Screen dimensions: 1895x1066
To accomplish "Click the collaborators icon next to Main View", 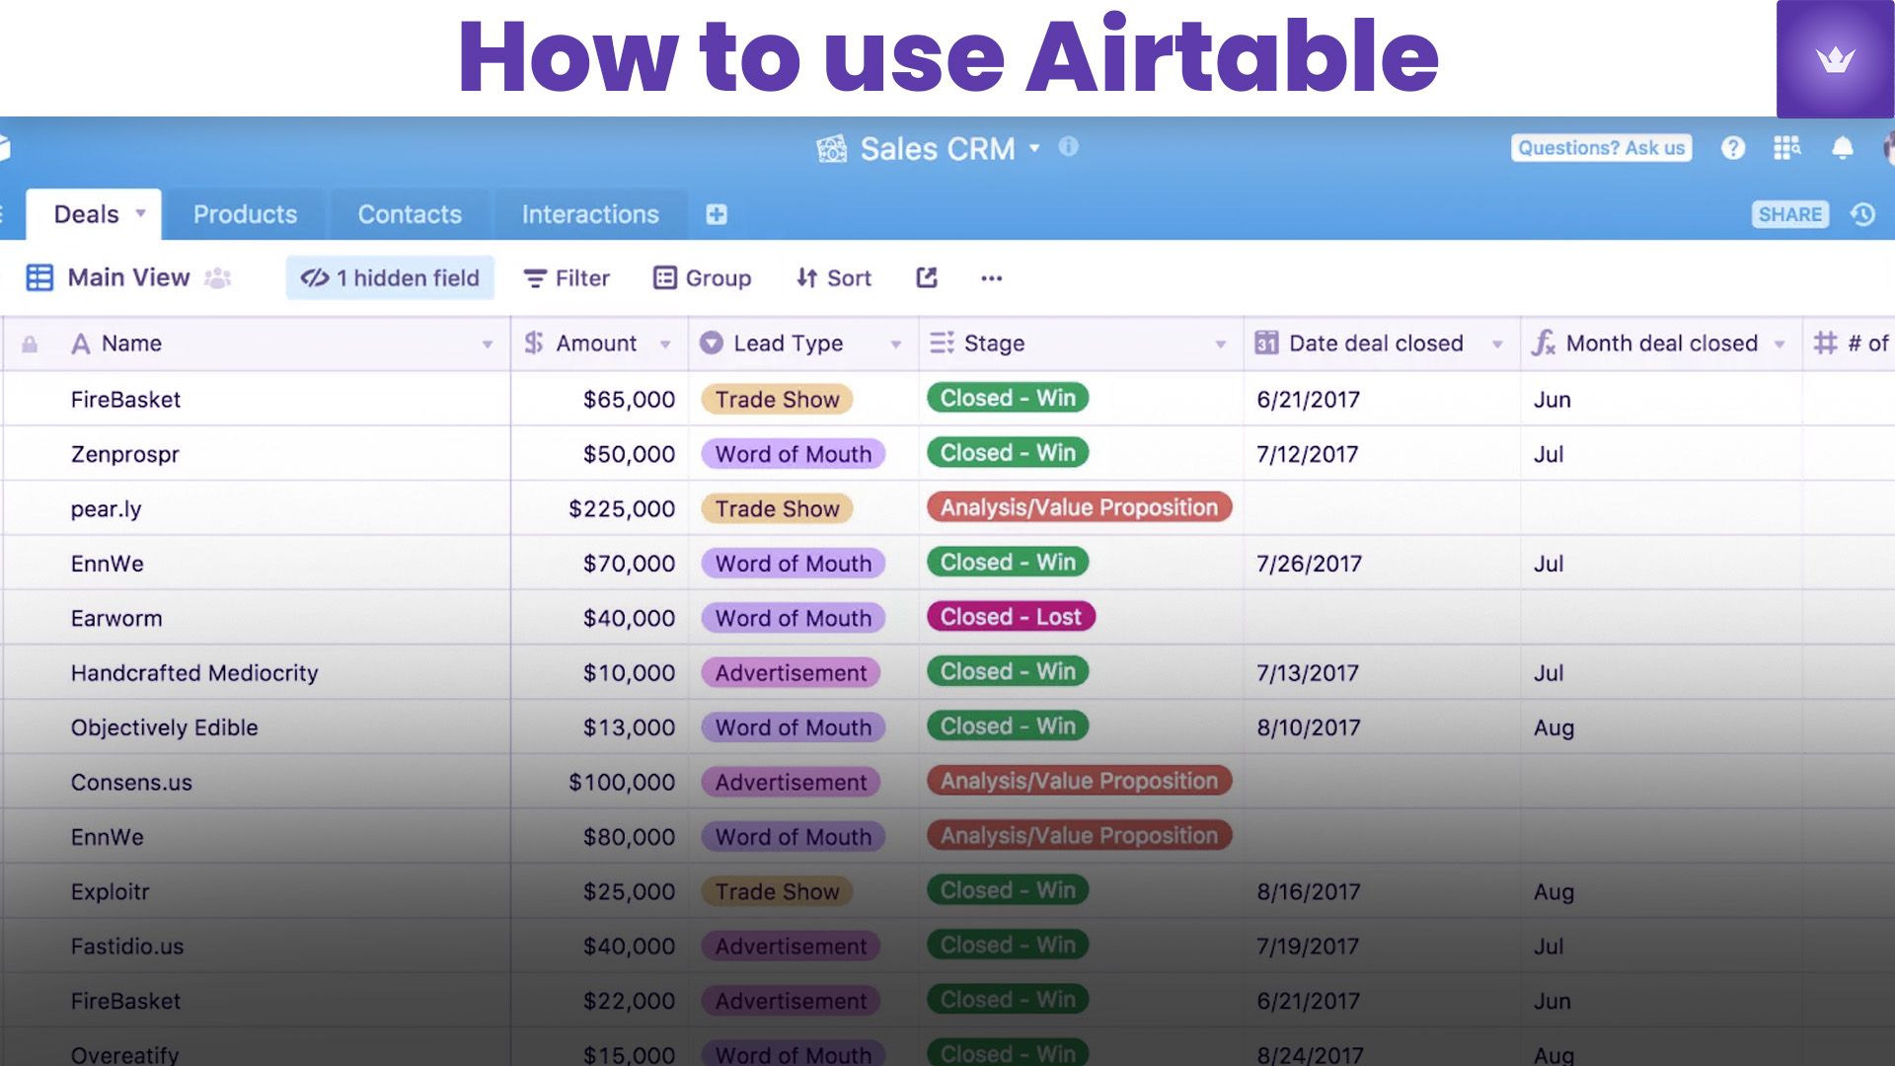I will (x=218, y=278).
